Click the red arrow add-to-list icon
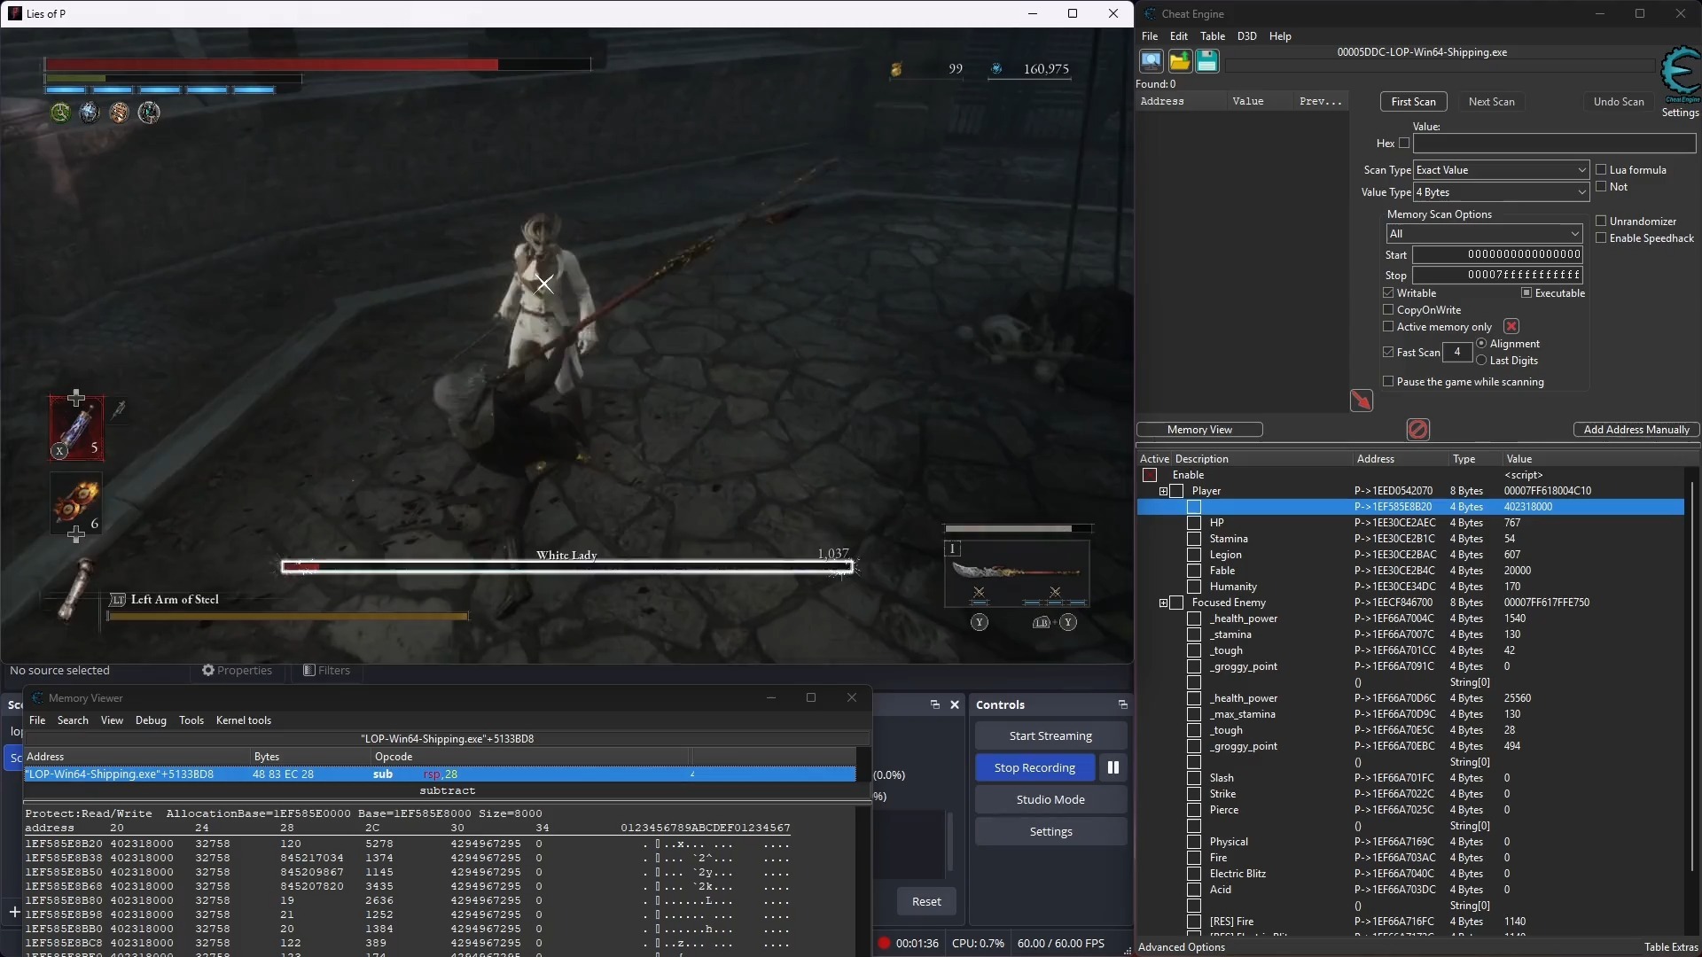The image size is (1702, 957). (x=1361, y=401)
